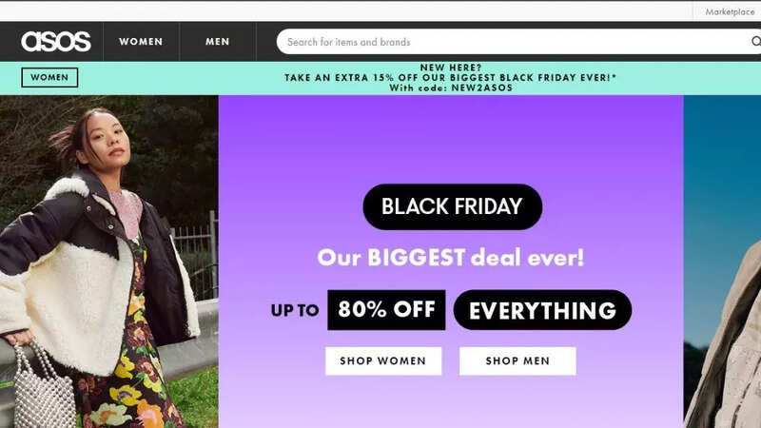Click the 80% OFF black box
This screenshot has height=428, width=761.
point(386,310)
